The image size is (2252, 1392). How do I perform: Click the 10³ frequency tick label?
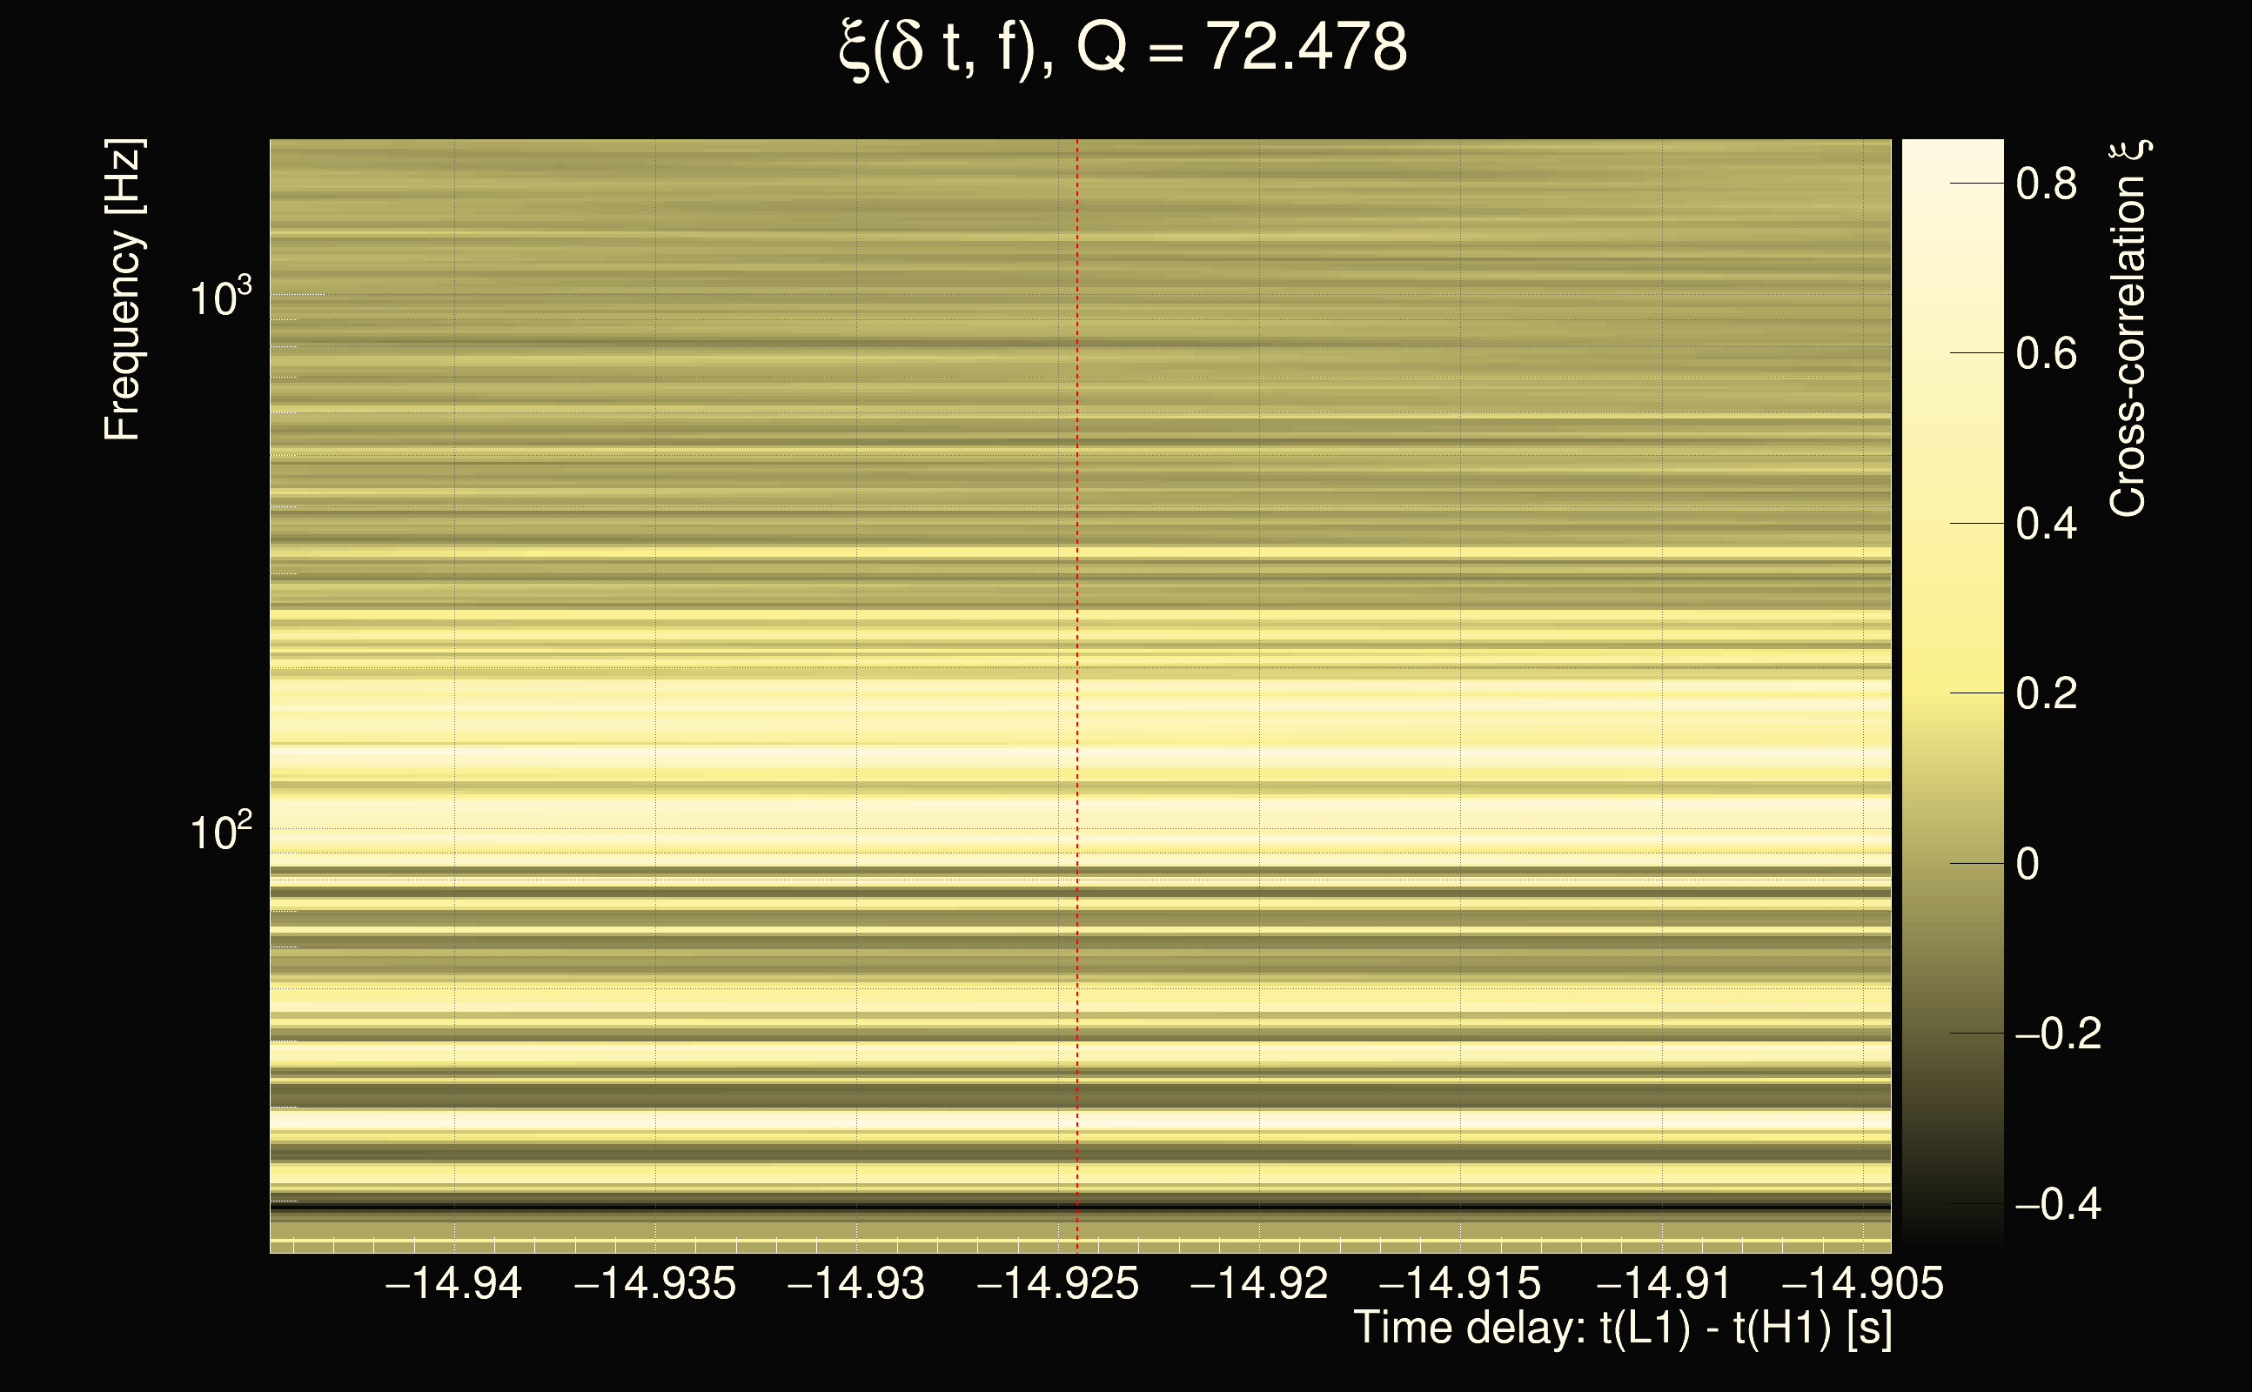pyautogui.click(x=220, y=298)
